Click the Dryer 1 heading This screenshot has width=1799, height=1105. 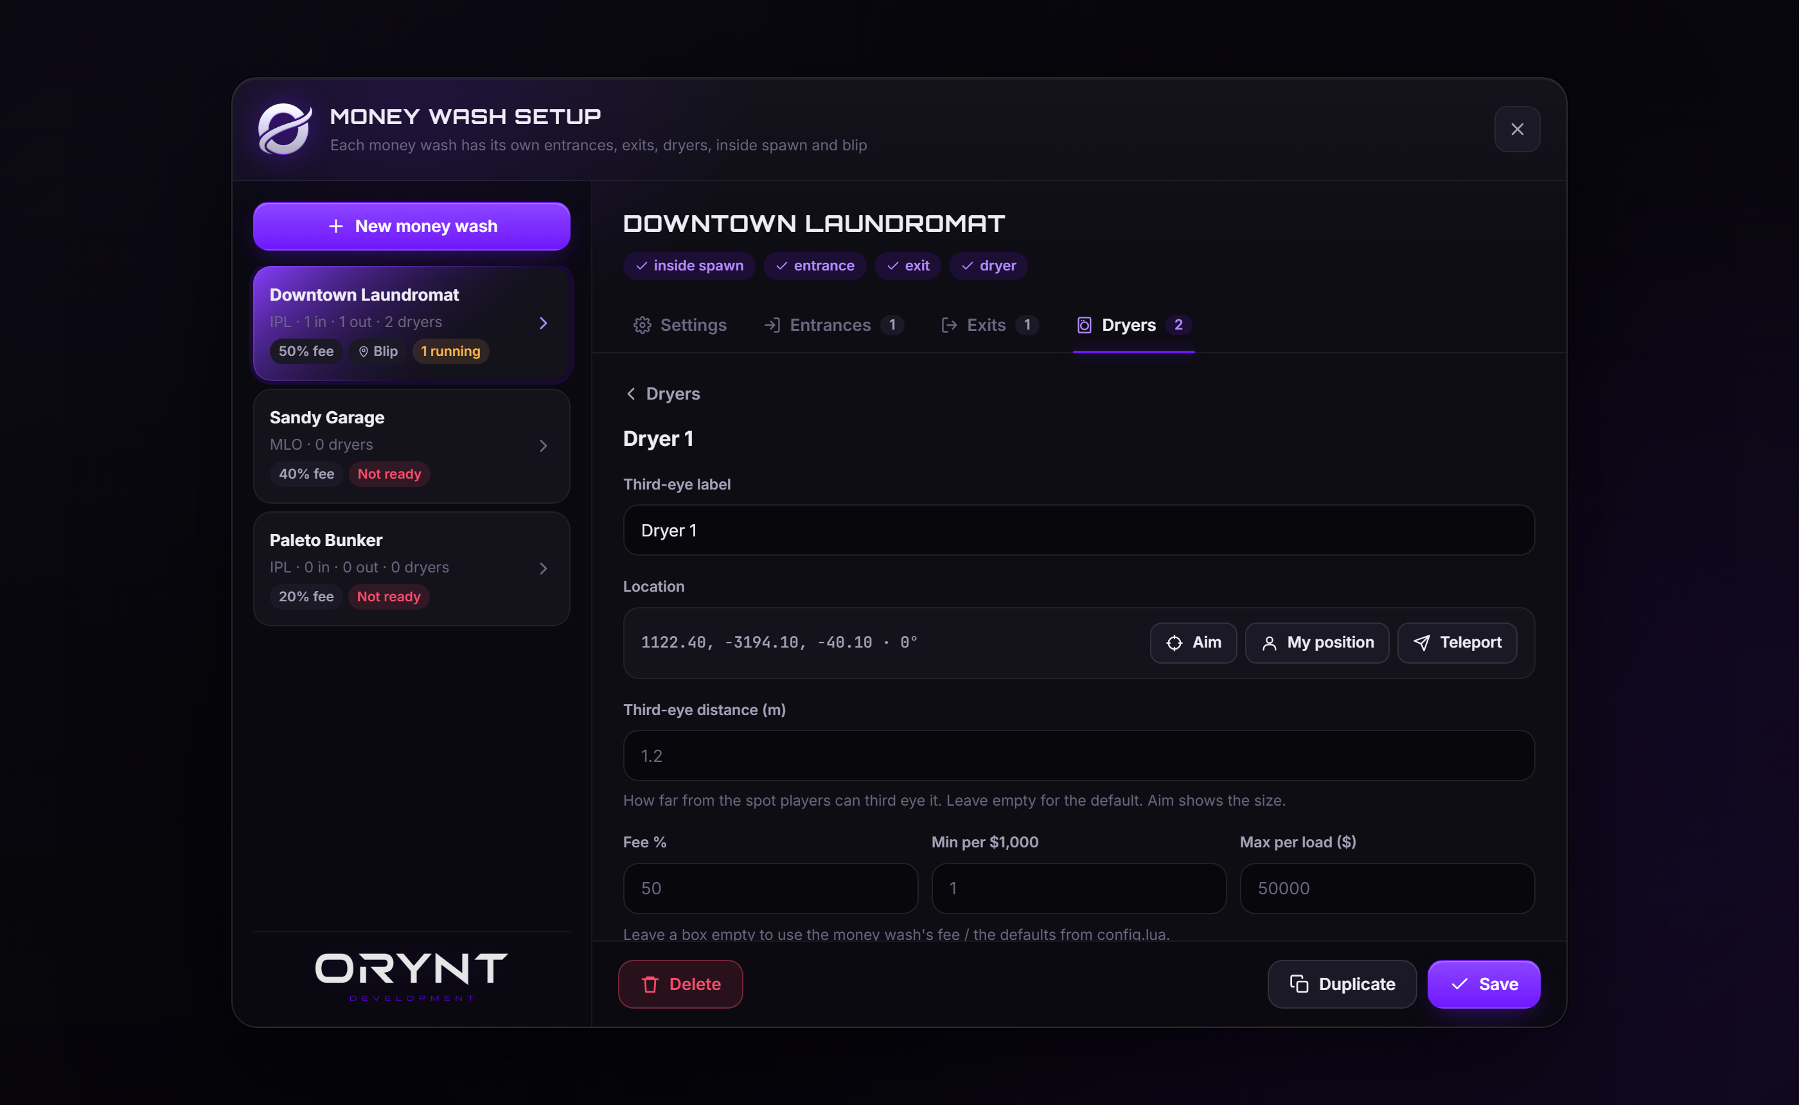point(659,439)
